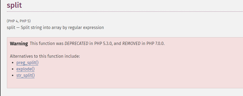This screenshot has width=243, height=96.
Task: Click the bold "Warning" label
Action: pyautogui.click(x=19, y=44)
